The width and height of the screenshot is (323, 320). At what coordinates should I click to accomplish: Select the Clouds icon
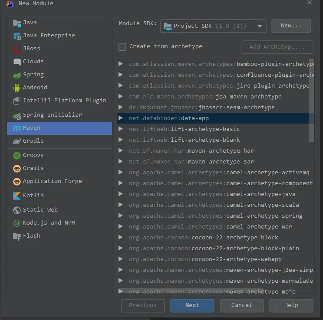(x=17, y=62)
